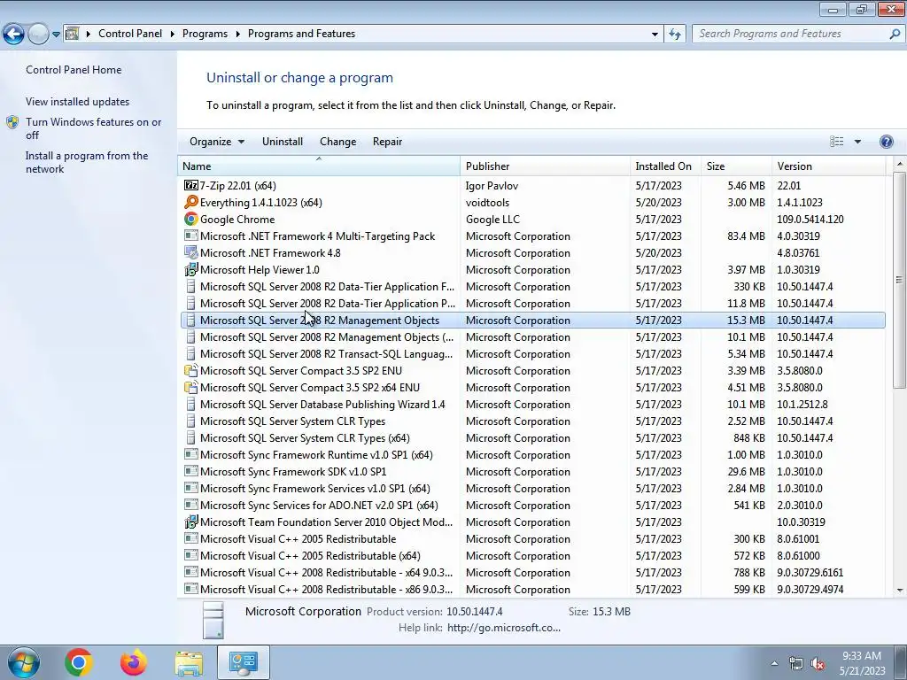Select Microsoft Sync Framework Services v1.0 SP1 (x64)
The image size is (907, 680).
point(532,489)
